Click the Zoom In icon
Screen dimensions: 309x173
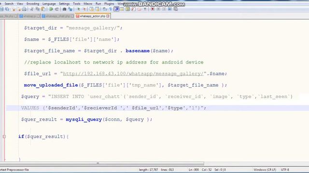pos(79,9)
